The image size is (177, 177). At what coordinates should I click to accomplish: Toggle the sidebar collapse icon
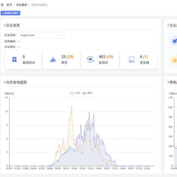2,5
